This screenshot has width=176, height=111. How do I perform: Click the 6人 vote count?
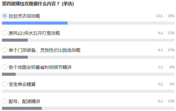[x=161, y=101]
